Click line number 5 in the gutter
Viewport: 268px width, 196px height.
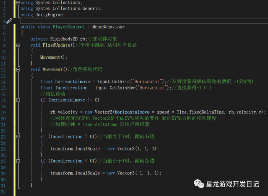tap(4, 27)
